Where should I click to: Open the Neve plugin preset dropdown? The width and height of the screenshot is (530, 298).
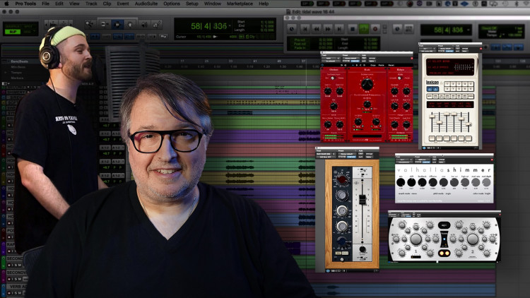[346, 154]
